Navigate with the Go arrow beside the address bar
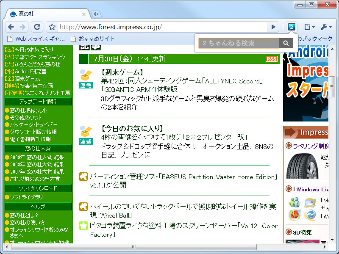 pos(273,26)
